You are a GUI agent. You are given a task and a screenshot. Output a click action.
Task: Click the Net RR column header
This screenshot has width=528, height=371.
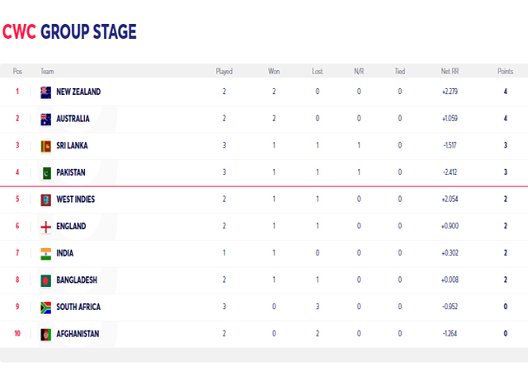tap(450, 72)
